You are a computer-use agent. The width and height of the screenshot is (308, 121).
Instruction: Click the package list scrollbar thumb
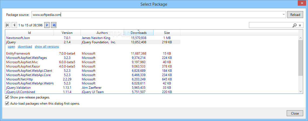click(x=300, y=58)
